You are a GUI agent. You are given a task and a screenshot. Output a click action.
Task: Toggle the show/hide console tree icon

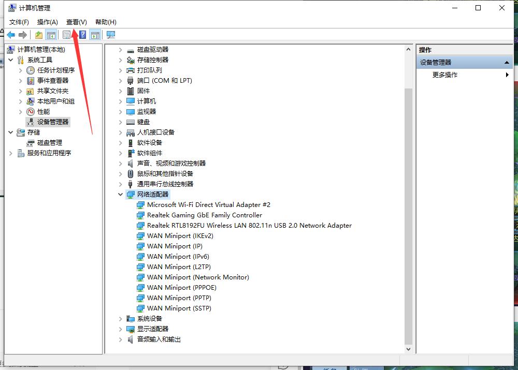pos(51,35)
